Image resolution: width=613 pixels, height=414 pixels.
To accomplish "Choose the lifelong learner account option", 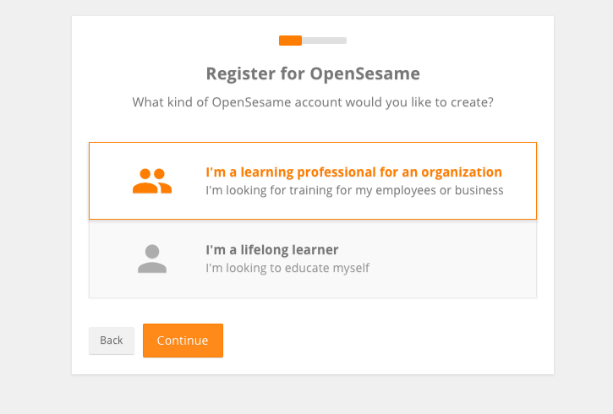I will [313, 259].
